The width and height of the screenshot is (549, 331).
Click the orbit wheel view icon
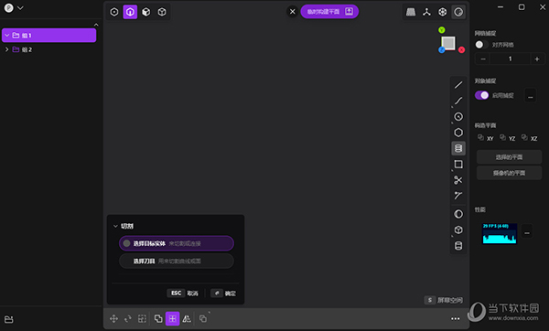pos(443,12)
